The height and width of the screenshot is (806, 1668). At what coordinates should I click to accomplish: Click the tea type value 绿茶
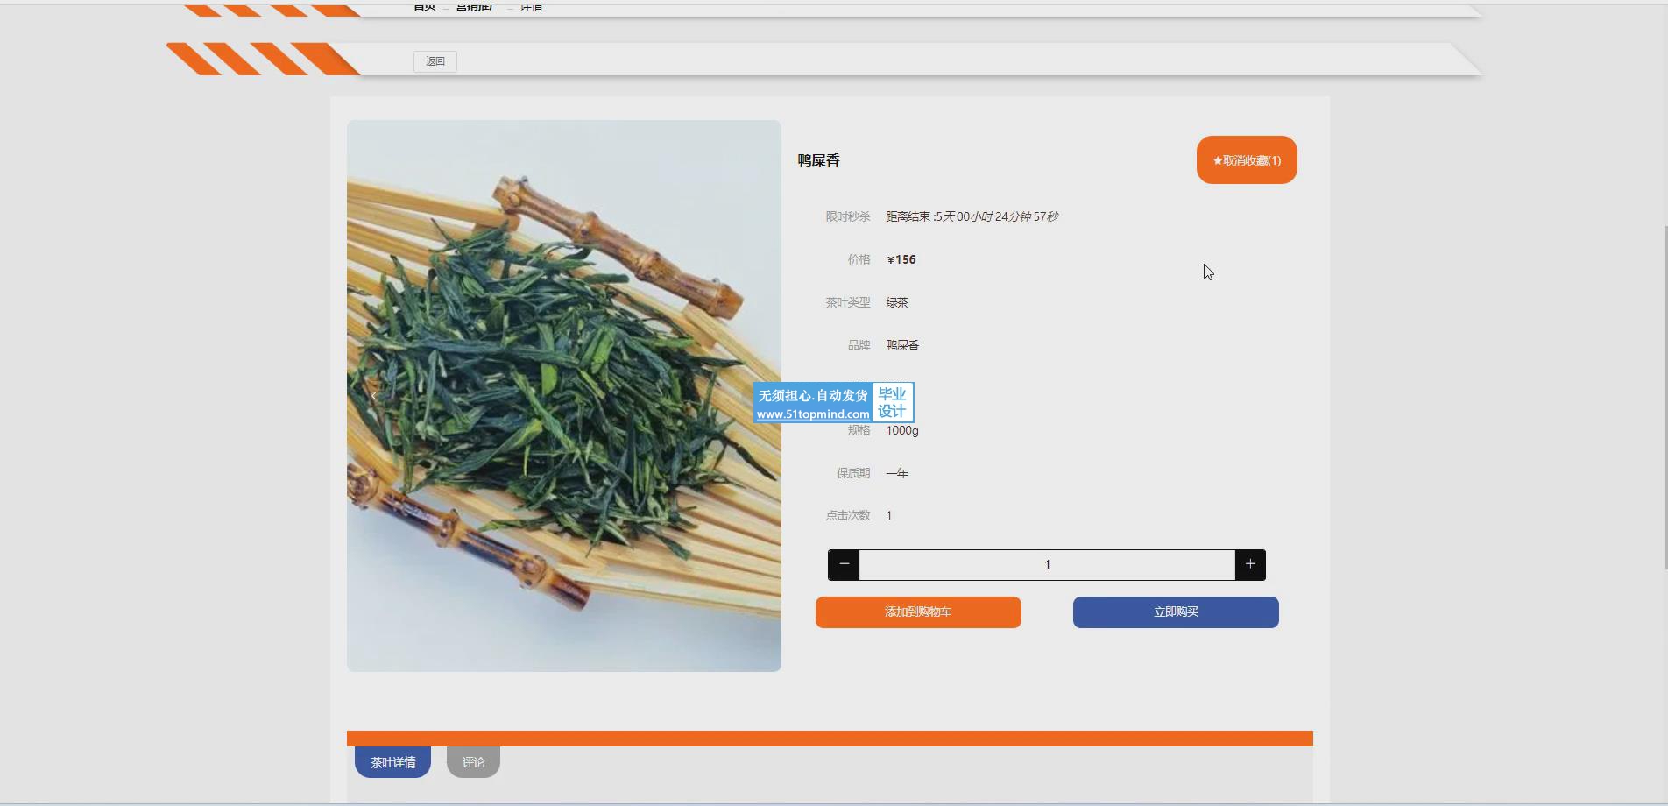(897, 302)
